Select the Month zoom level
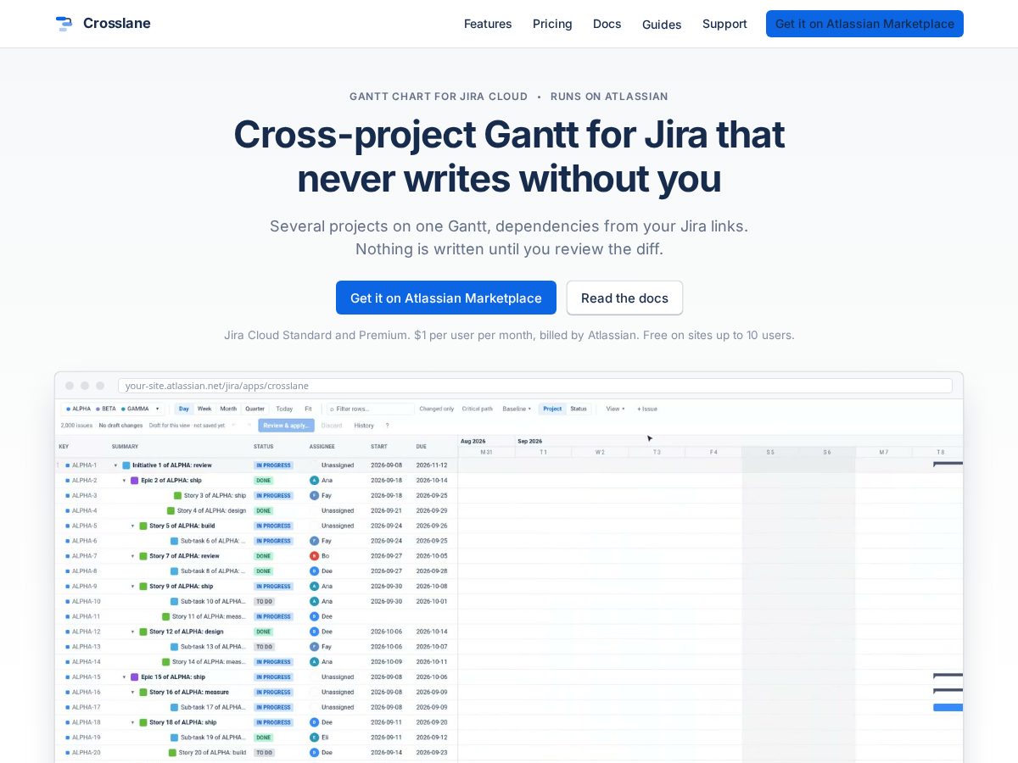The width and height of the screenshot is (1018, 763). pos(228,409)
